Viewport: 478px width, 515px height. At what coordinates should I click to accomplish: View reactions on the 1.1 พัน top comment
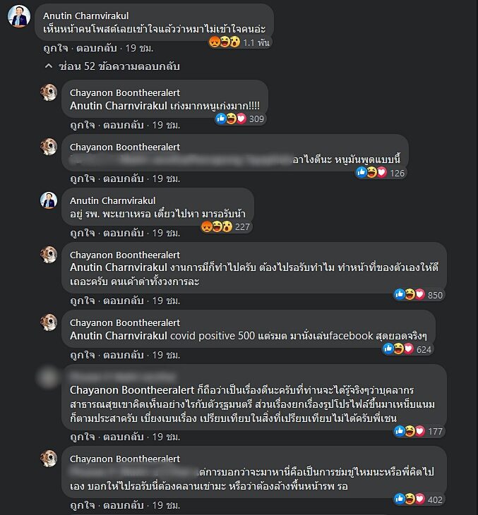point(239,42)
